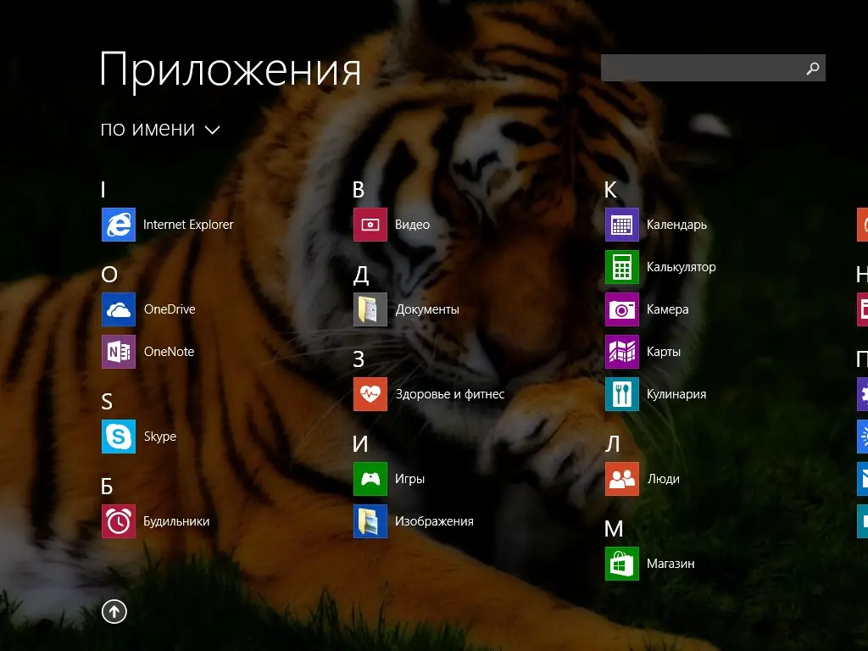Open the OneNote app icon
This screenshot has height=651, width=868.
119,352
